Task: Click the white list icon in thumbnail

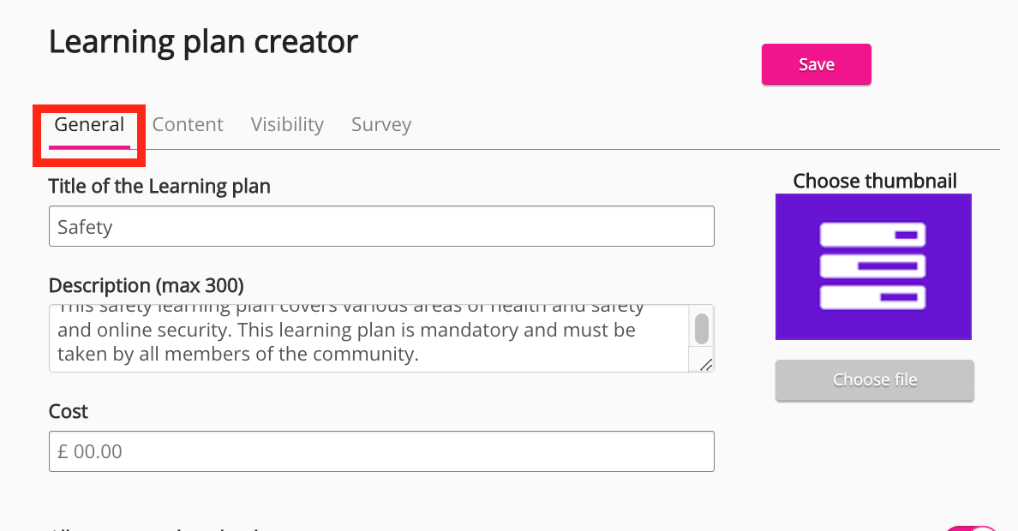Action: click(x=872, y=266)
